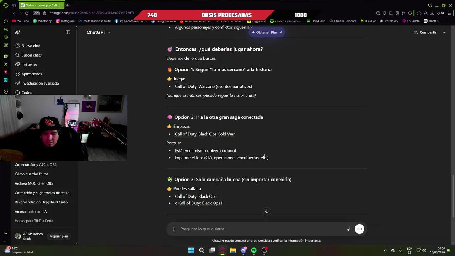Open Twitch in Opera sidebar
The height and width of the screenshot is (256, 455).
tap(6, 56)
